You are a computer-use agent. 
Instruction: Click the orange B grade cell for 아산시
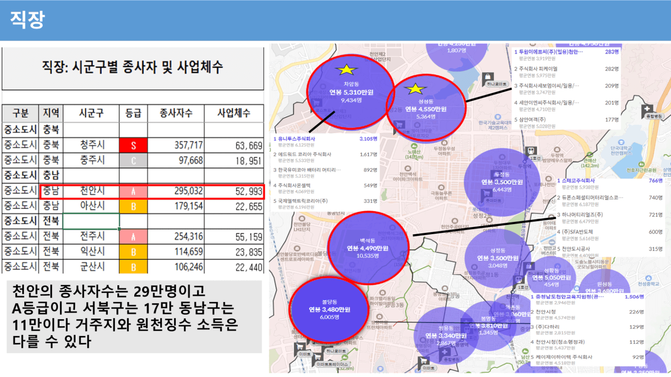point(133,206)
